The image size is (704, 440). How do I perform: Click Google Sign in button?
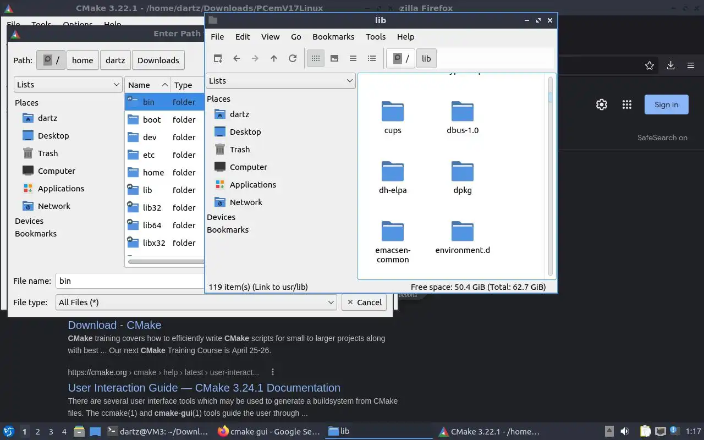point(666,105)
